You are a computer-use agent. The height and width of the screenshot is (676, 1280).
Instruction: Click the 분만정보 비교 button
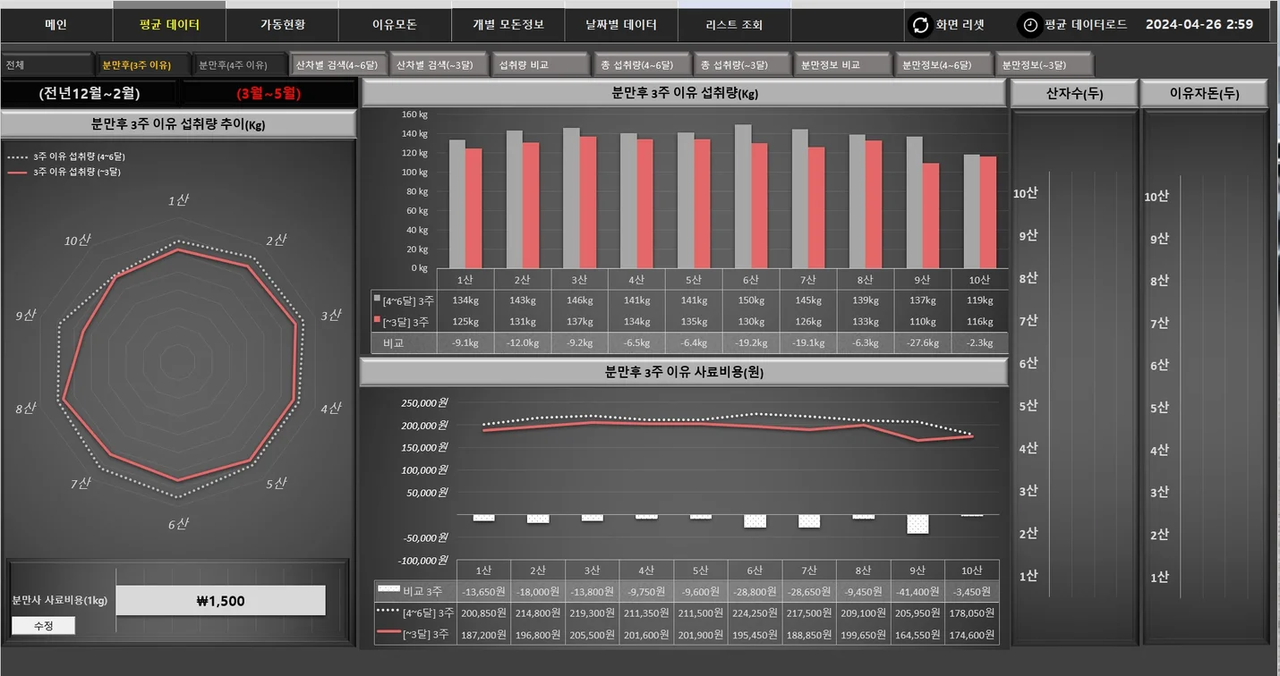point(843,64)
